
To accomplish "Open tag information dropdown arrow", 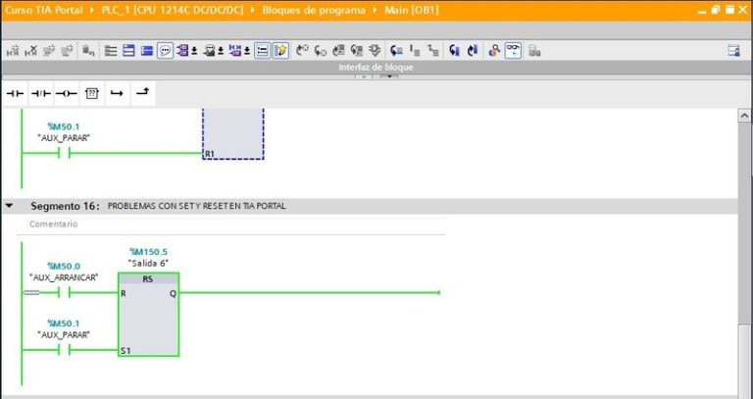I will click(221, 51).
